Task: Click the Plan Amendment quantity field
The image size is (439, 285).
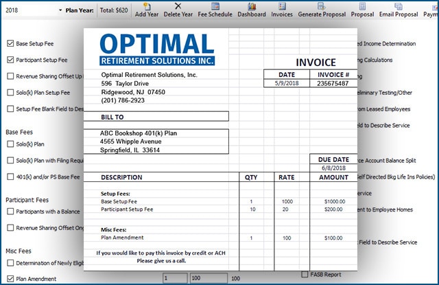Action: tap(175, 278)
